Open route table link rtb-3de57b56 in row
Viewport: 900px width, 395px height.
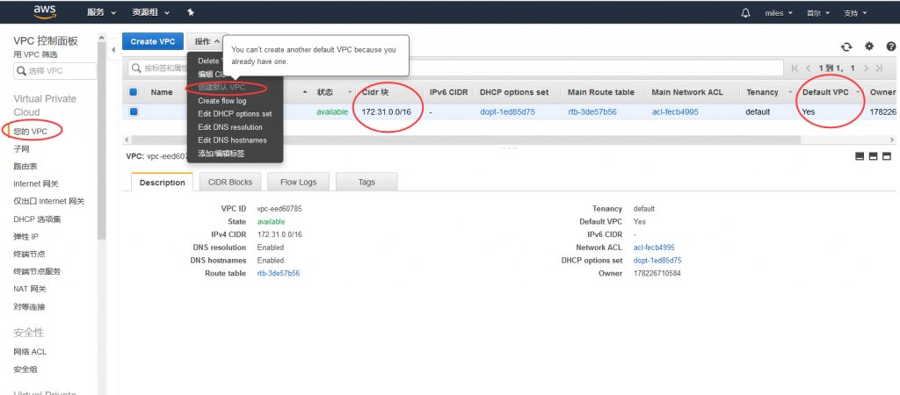coord(592,112)
